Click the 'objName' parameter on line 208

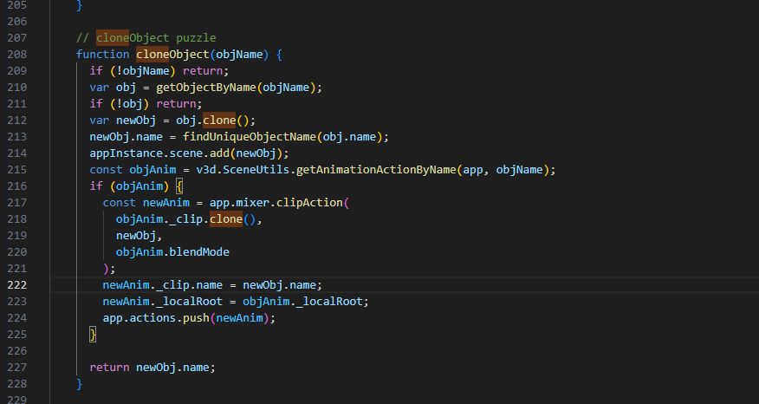tap(239, 55)
